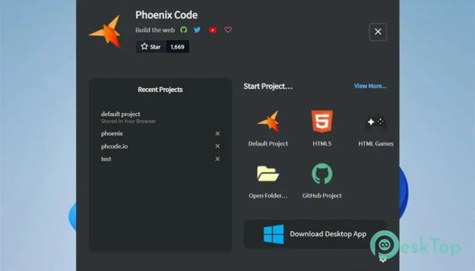Close the Phoenix Code start dialog
This screenshot has height=271, width=475.
[378, 32]
